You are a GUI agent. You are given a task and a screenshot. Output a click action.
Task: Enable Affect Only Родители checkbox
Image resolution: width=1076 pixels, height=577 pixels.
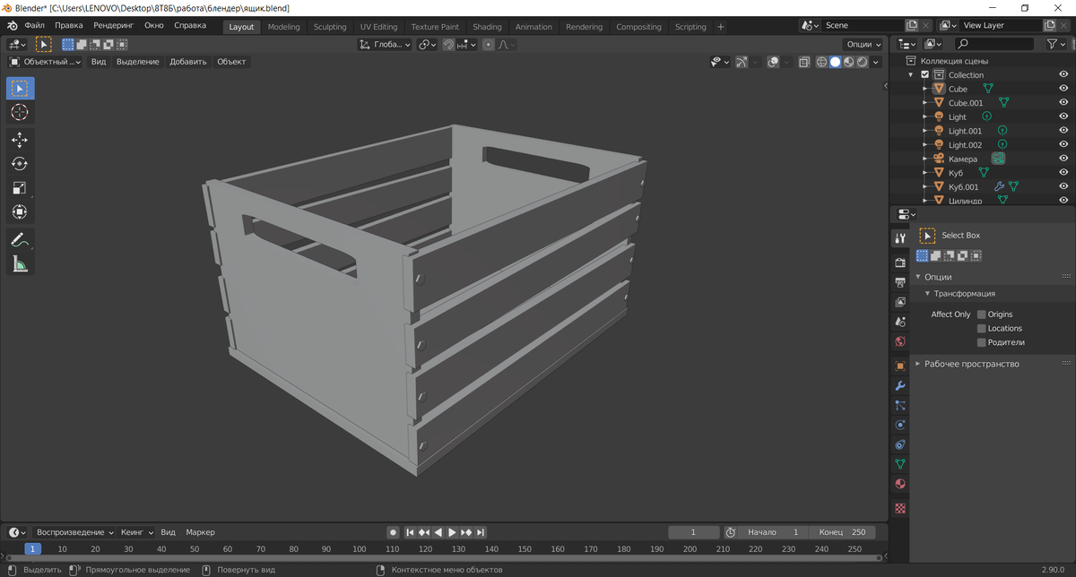[x=982, y=342]
